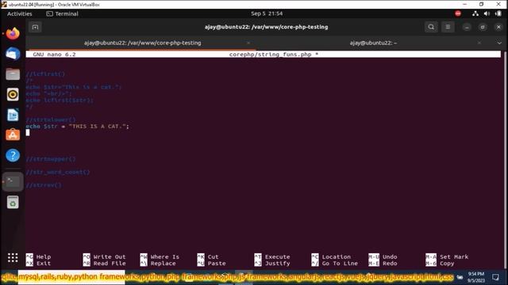Viewport: 508px width, 285px height.
Task: Click the Write Out shortcut label
Action: (x=110, y=256)
